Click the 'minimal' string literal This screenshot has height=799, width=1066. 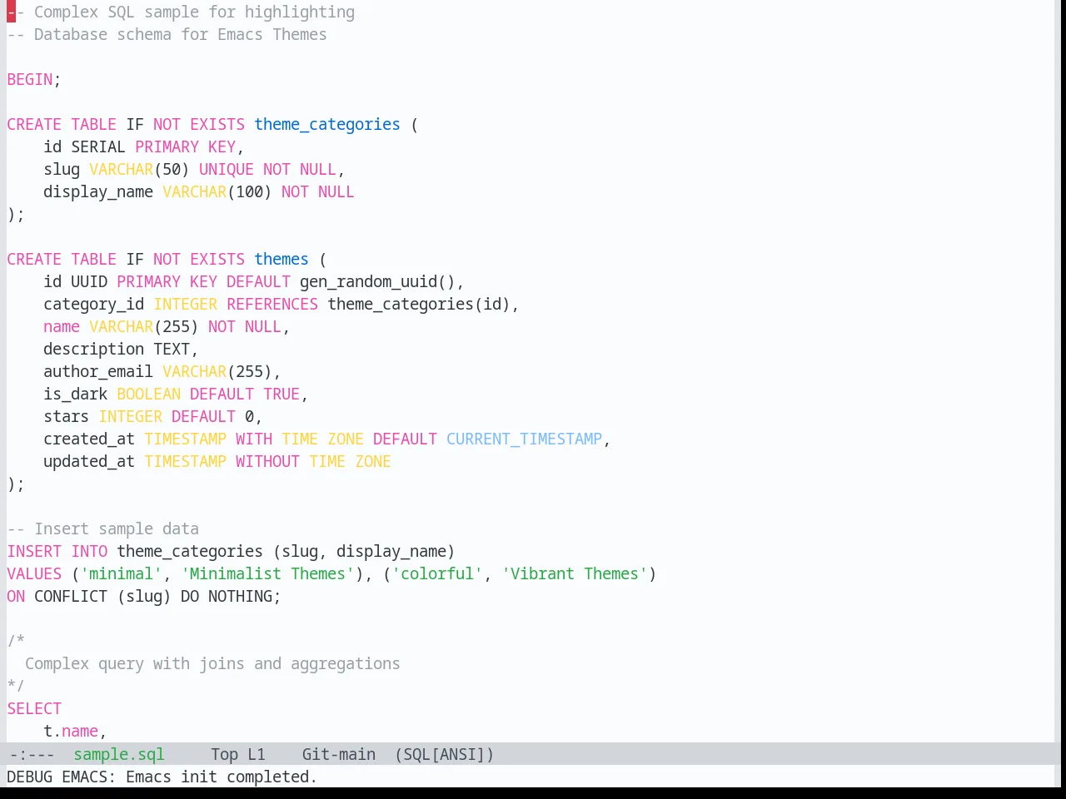[x=122, y=573]
